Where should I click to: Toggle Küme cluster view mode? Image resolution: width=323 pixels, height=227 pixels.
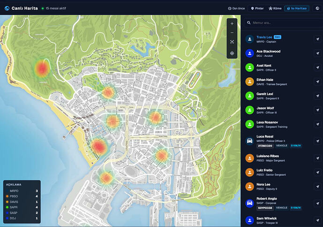click(x=275, y=8)
